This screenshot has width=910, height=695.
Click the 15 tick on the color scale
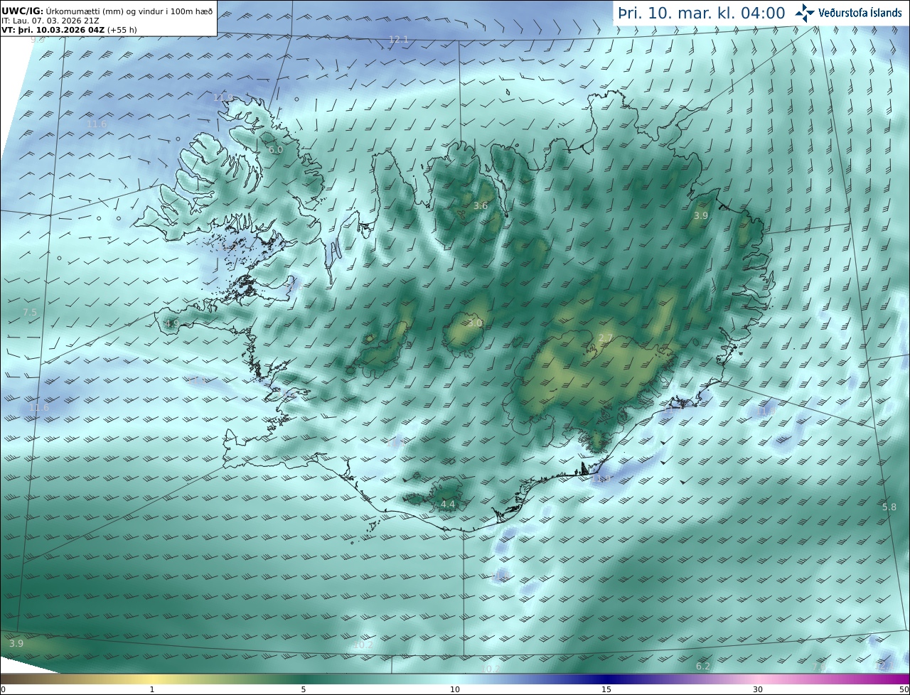606,689
